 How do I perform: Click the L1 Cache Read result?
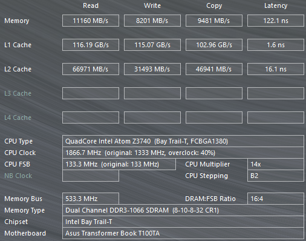(91, 45)
